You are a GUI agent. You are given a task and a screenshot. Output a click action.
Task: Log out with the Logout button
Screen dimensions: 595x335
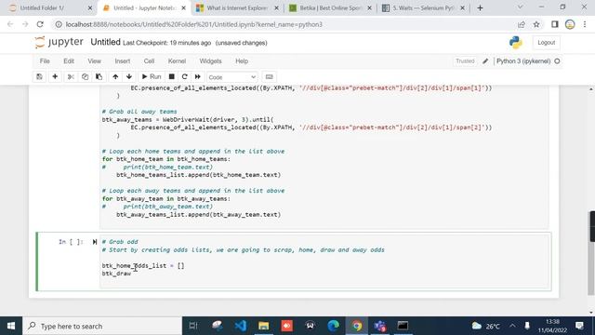546,43
